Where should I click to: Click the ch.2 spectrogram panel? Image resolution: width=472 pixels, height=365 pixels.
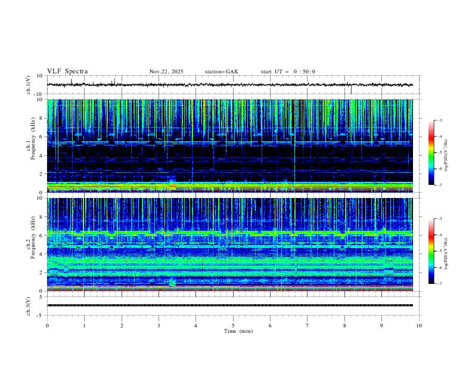[229, 245]
